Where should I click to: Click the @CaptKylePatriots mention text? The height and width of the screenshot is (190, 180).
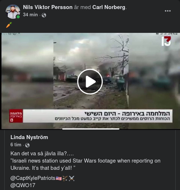point(33,178)
